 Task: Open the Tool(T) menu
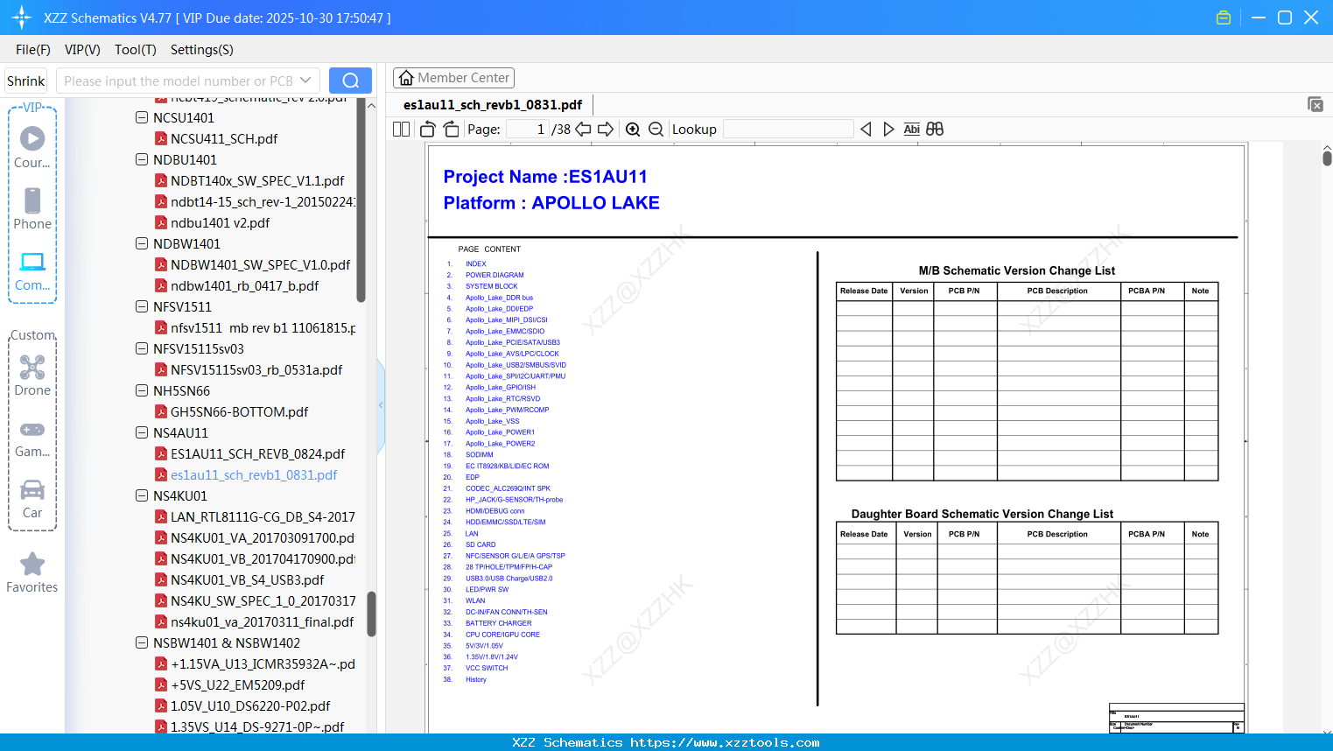point(136,50)
